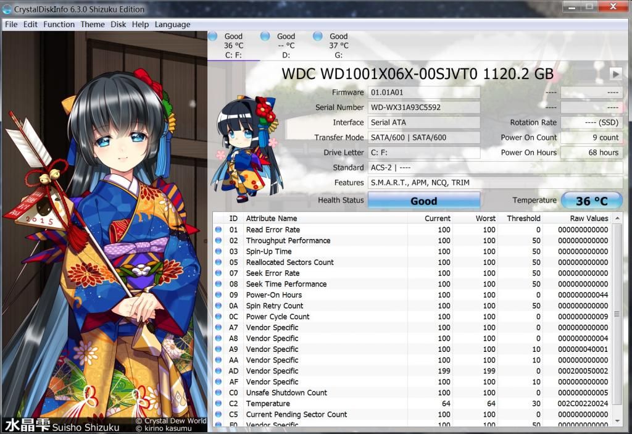Select the C: F: disk tab
The image size is (632, 434).
(233, 46)
